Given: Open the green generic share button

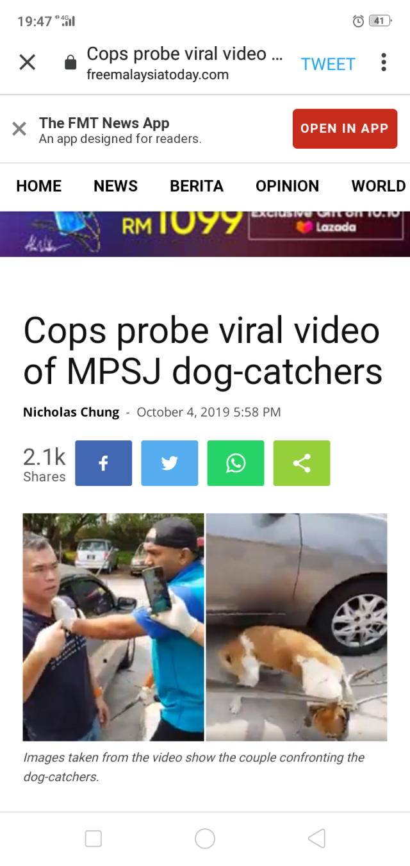Looking at the screenshot, I should tap(302, 463).
